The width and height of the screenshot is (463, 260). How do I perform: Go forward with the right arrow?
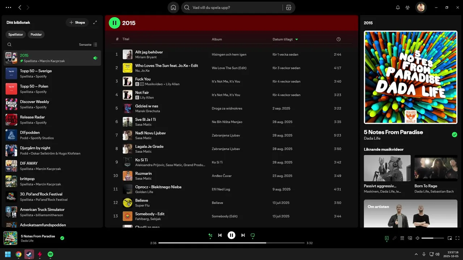(28, 7)
